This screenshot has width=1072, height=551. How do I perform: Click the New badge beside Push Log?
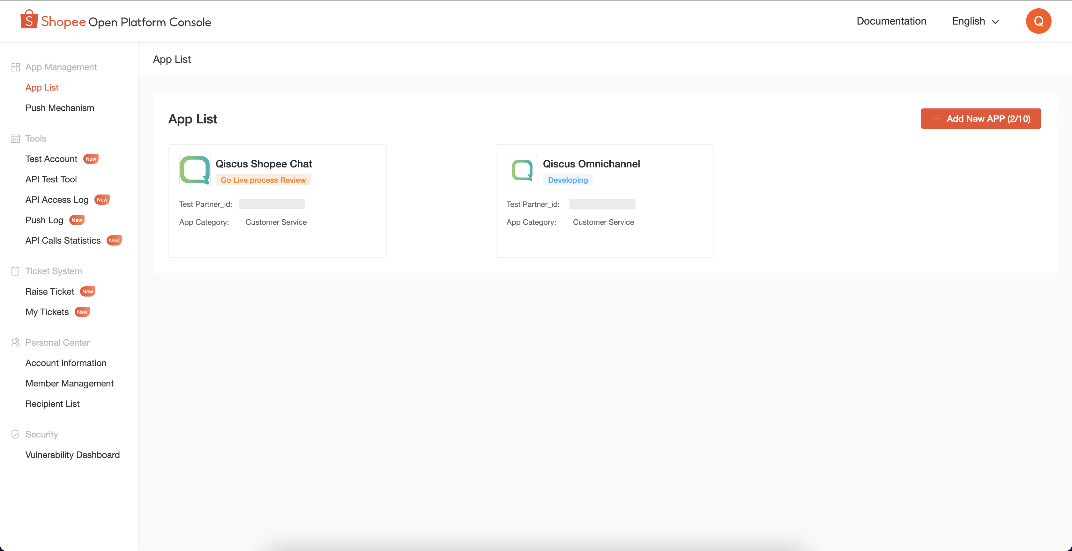point(77,220)
